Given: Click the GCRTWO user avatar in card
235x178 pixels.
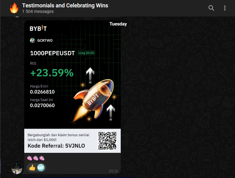Looking at the screenshot, I should (x=32, y=41).
